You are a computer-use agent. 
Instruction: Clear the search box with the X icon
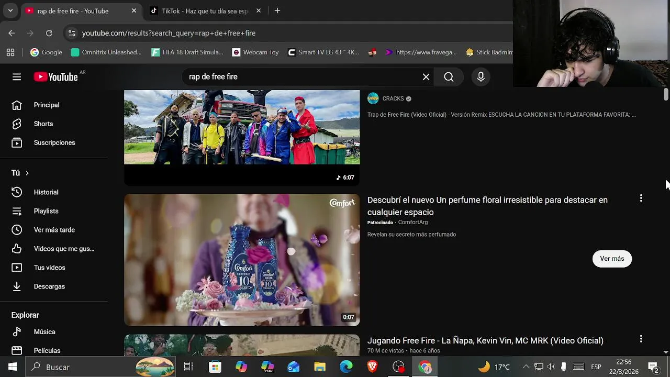pos(426,77)
